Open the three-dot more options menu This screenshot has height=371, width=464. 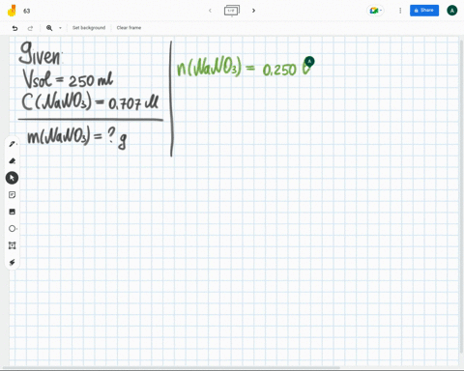(400, 11)
